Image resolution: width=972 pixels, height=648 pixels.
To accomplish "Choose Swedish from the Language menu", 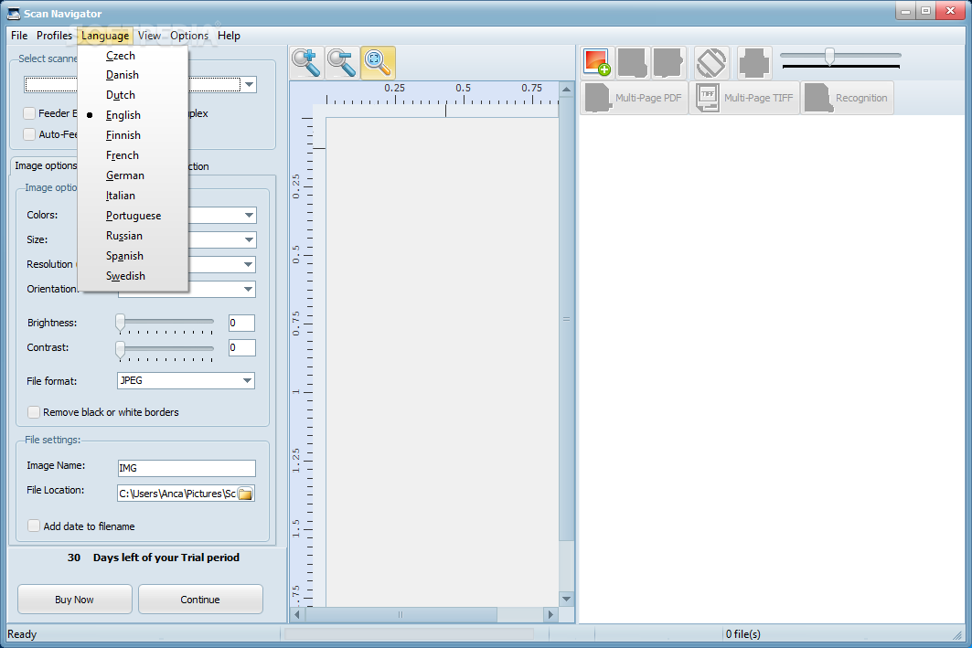I will (x=133, y=276).
